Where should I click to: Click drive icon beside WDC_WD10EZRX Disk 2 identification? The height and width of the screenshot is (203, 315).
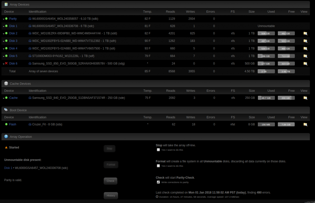pyautogui.click(x=30, y=33)
